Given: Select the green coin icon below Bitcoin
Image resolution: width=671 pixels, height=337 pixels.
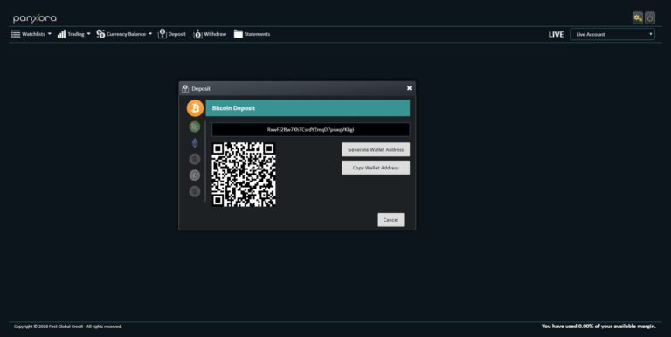Looking at the screenshot, I should point(195,127).
